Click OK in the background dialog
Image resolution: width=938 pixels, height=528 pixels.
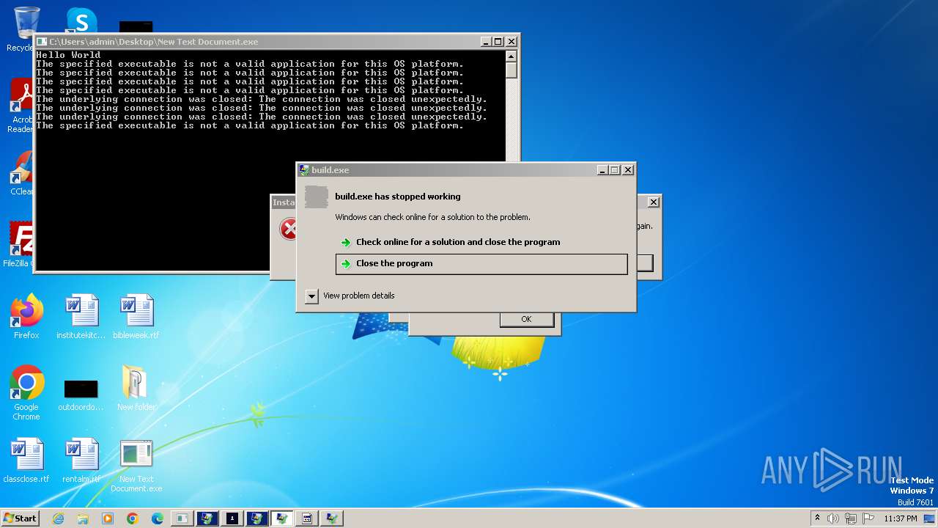(x=526, y=319)
